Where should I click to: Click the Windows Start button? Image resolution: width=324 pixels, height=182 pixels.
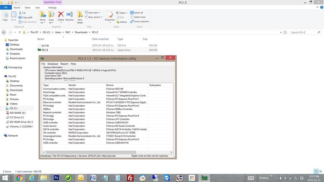click(5, 178)
